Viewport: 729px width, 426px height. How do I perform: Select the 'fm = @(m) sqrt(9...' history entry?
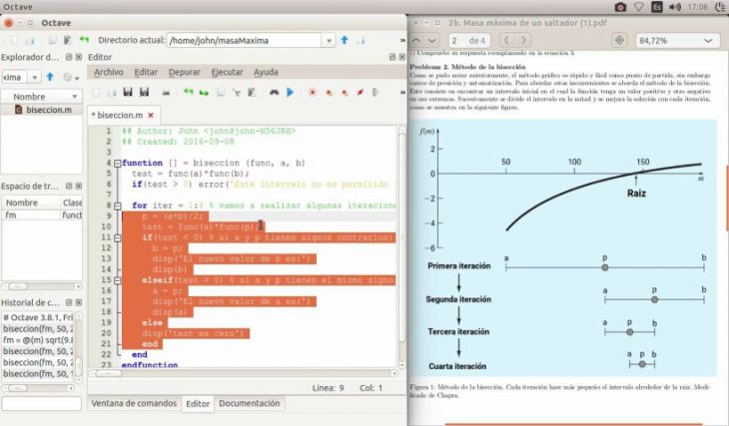tap(38, 340)
